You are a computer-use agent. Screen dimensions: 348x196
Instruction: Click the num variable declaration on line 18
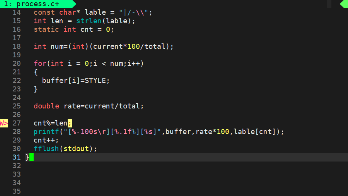pos(57,46)
